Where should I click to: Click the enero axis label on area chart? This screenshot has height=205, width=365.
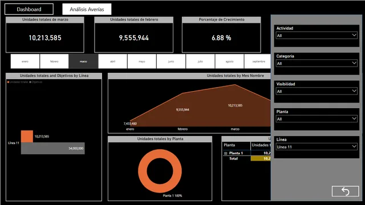pos(130,129)
